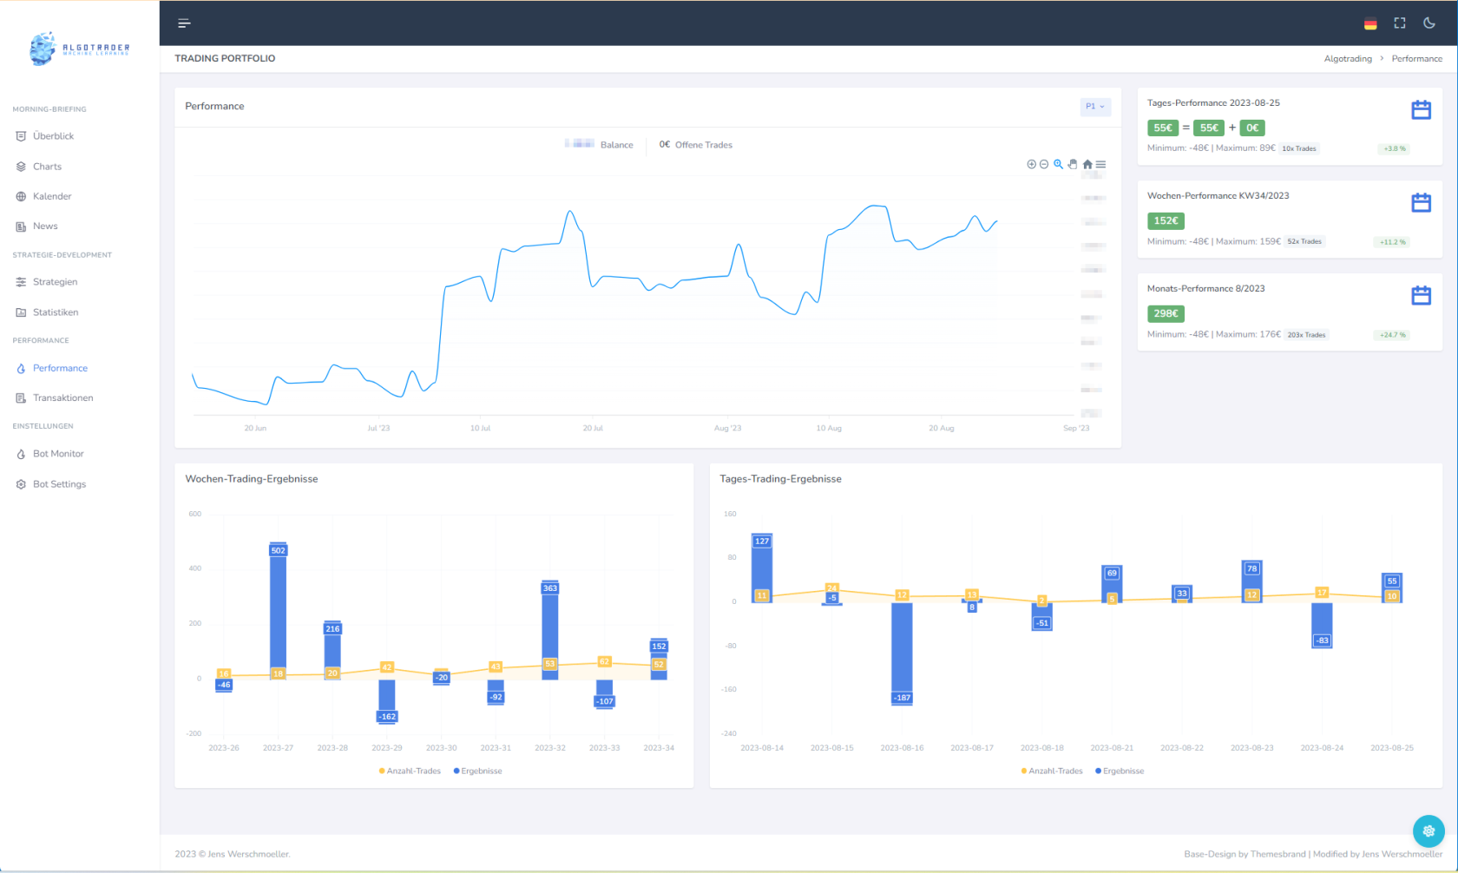Image resolution: width=1458 pixels, height=873 pixels.
Task: Toggle Anzahl-Trades legend in Tages chart
Action: tap(1052, 771)
